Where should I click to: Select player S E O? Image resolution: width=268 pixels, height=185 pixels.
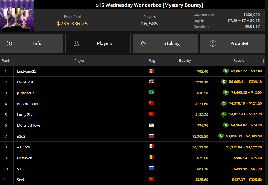coord(21,169)
